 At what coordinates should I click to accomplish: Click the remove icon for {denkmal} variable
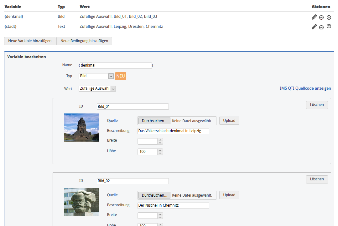[321, 18]
